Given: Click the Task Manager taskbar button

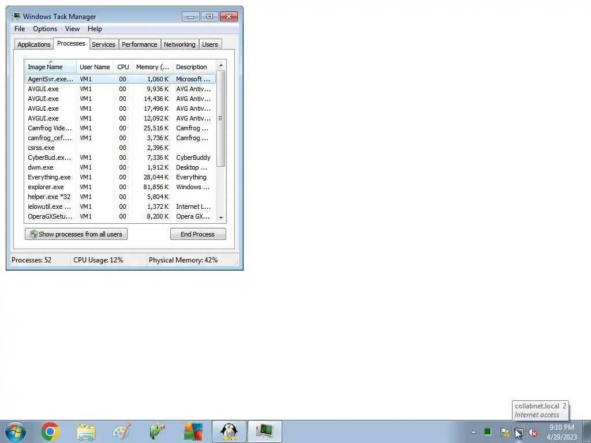Looking at the screenshot, I should click(x=264, y=431).
